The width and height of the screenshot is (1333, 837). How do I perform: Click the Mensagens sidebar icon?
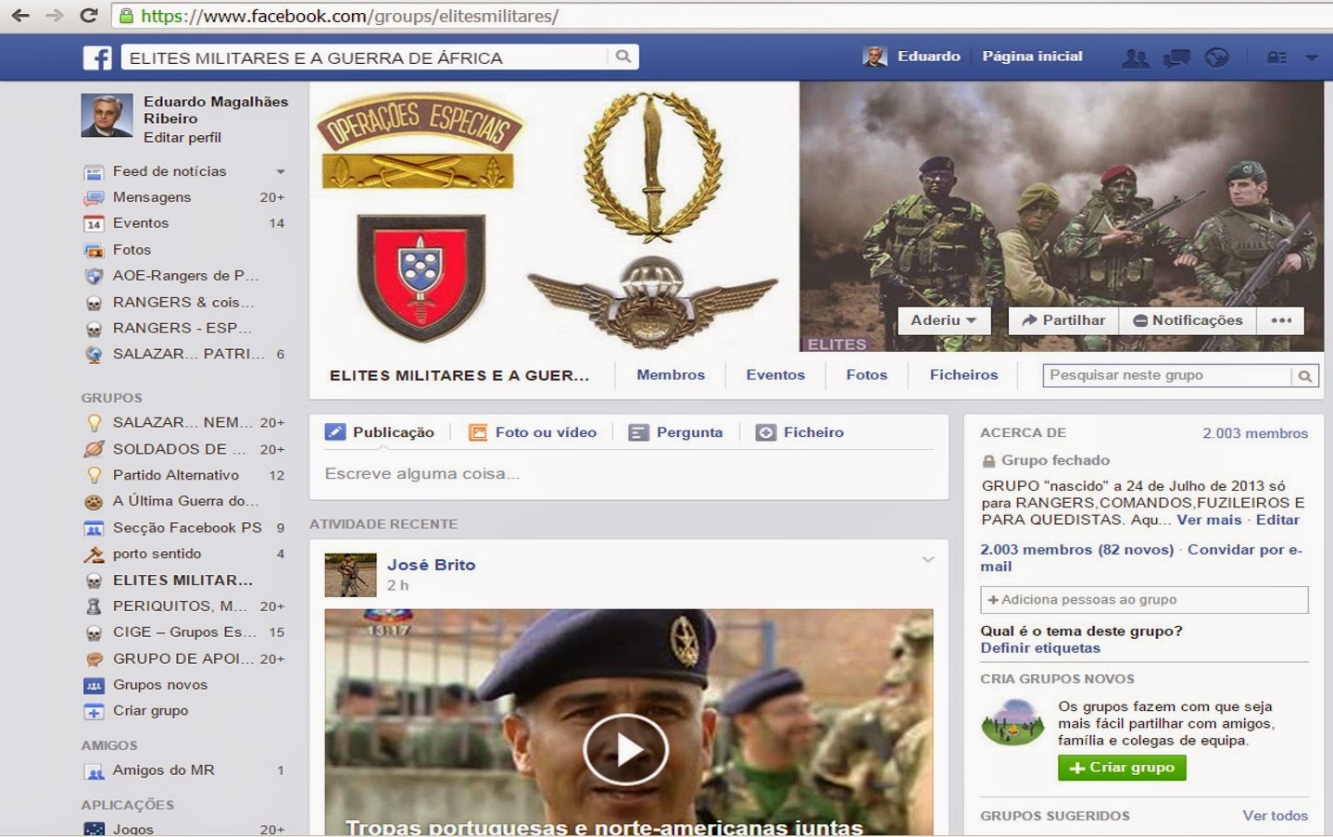click(94, 198)
